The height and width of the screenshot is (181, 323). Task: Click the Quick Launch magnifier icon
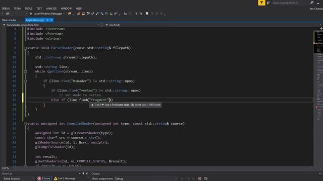(x=312, y=3)
